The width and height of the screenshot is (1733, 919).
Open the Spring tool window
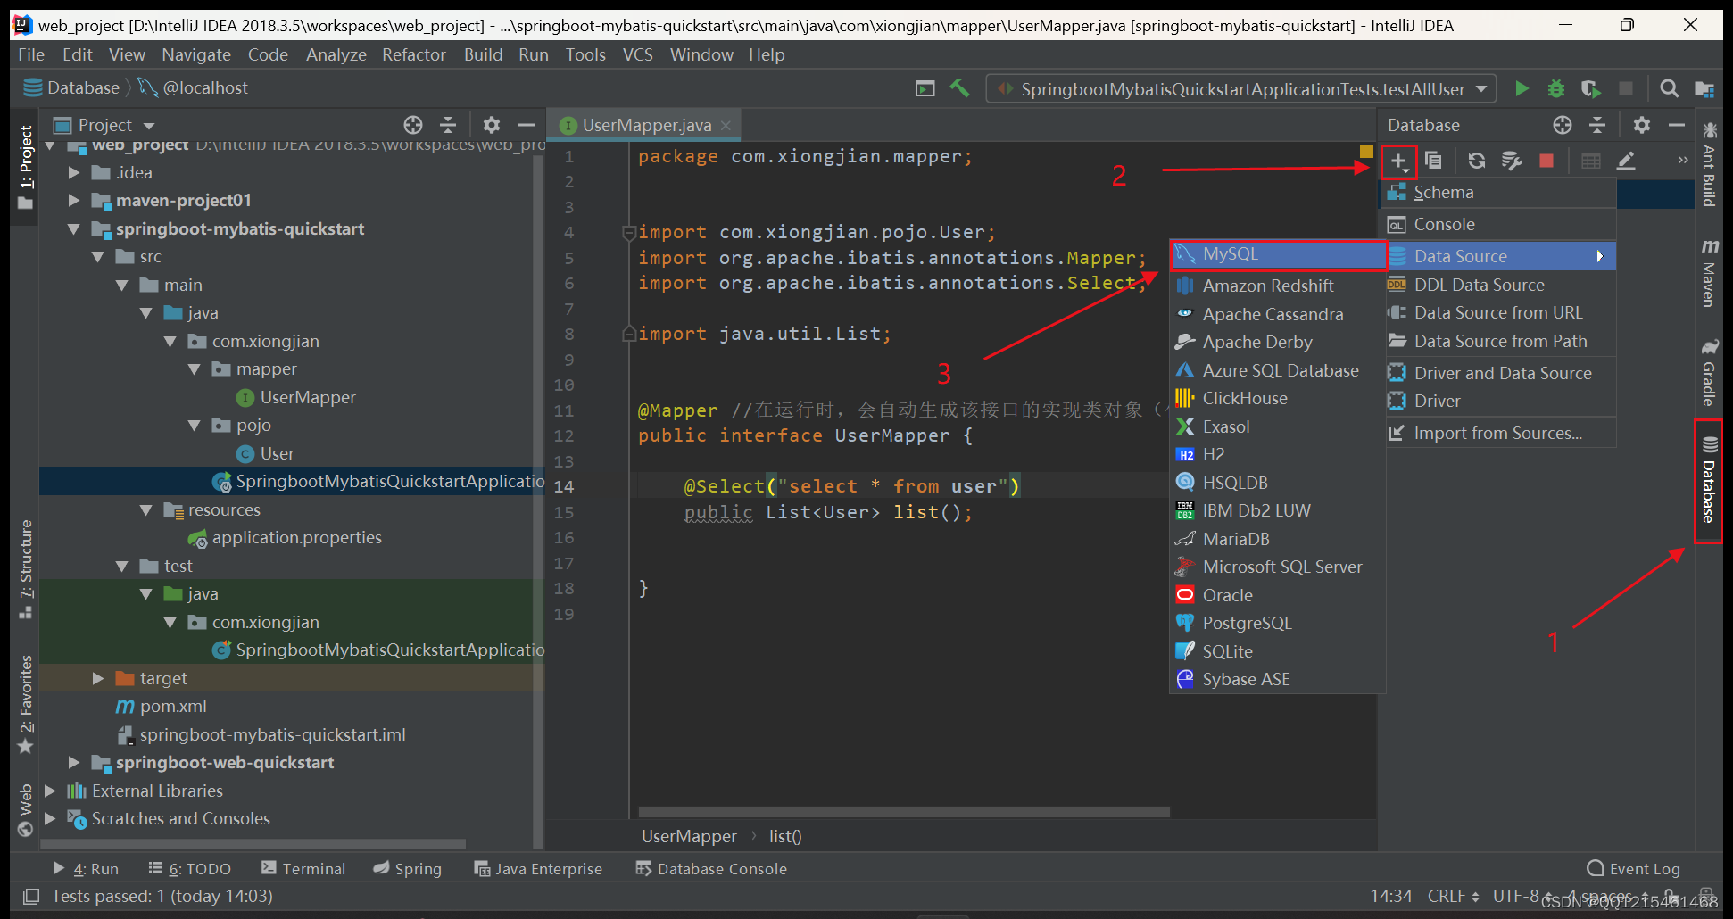(x=407, y=869)
